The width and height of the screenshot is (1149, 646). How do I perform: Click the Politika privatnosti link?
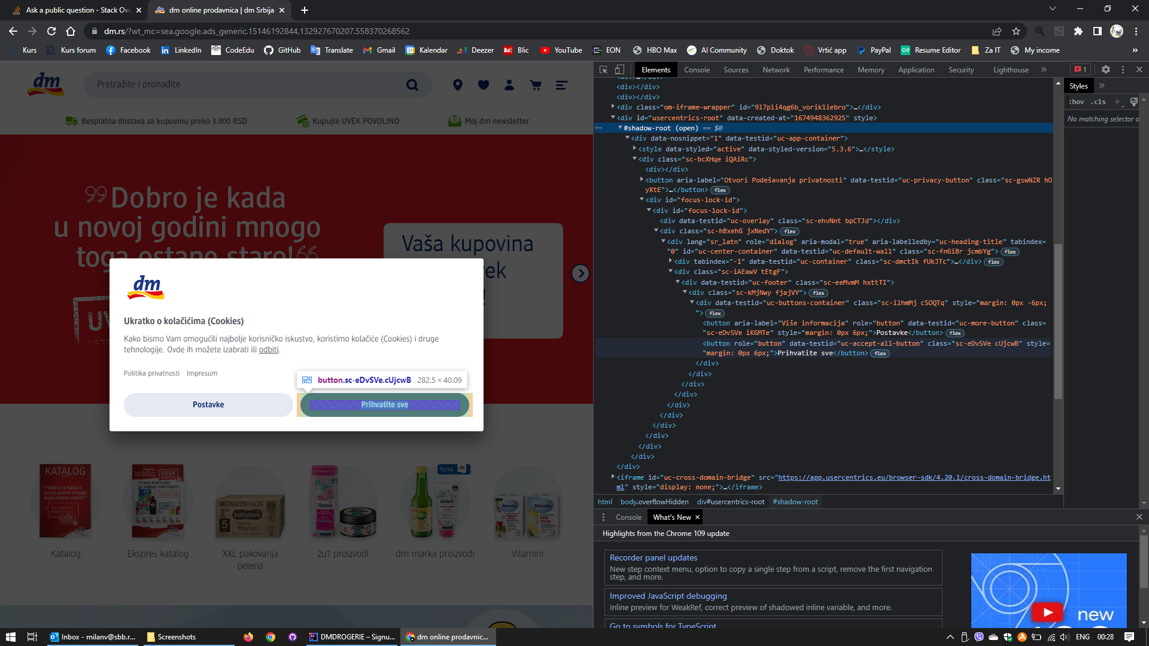[x=151, y=372]
